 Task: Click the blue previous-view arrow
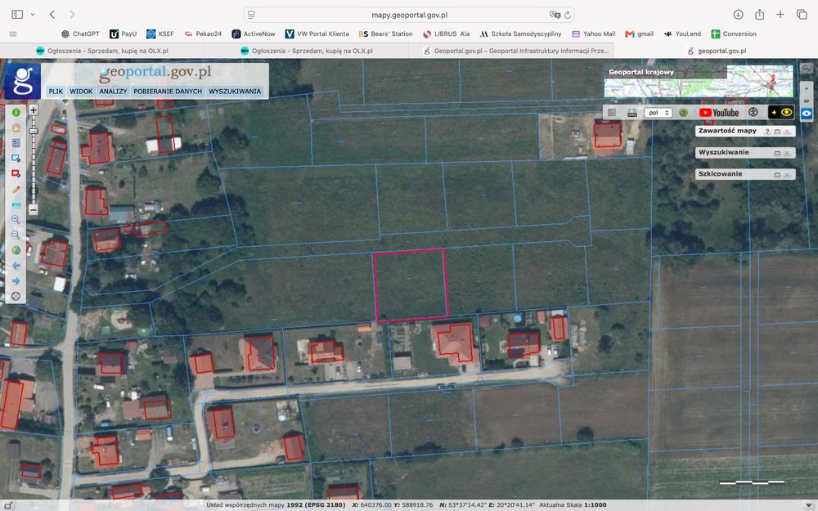pyautogui.click(x=16, y=266)
